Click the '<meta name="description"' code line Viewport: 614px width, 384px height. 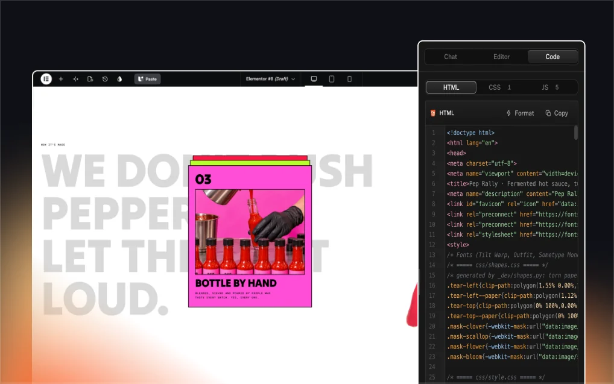tap(512, 194)
